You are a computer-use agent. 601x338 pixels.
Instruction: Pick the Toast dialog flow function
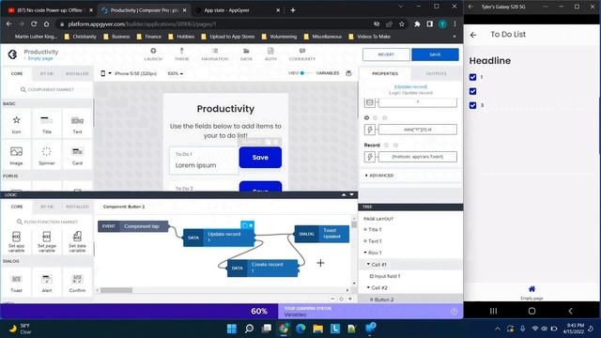(x=16, y=284)
